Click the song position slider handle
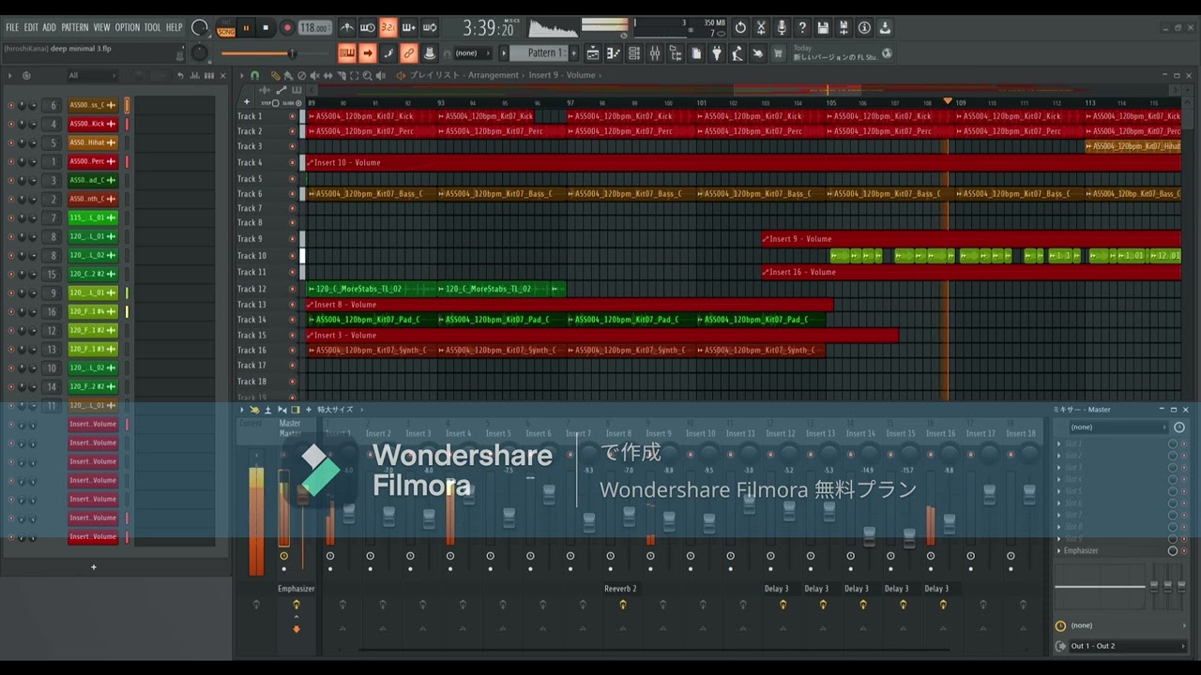Screen dimensions: 1201x675 [292, 53]
